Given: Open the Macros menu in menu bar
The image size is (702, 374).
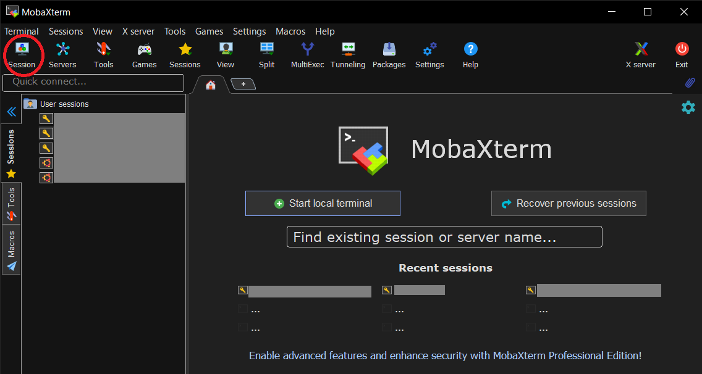Looking at the screenshot, I should (x=290, y=31).
